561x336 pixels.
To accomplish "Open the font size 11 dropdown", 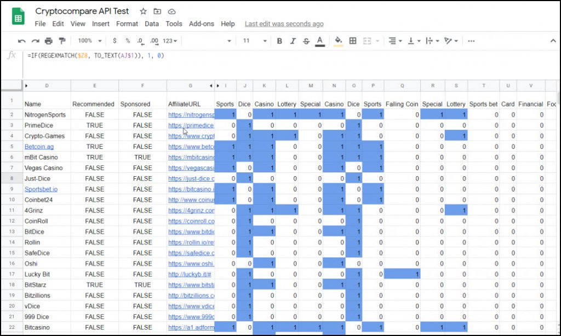I will click(x=254, y=41).
